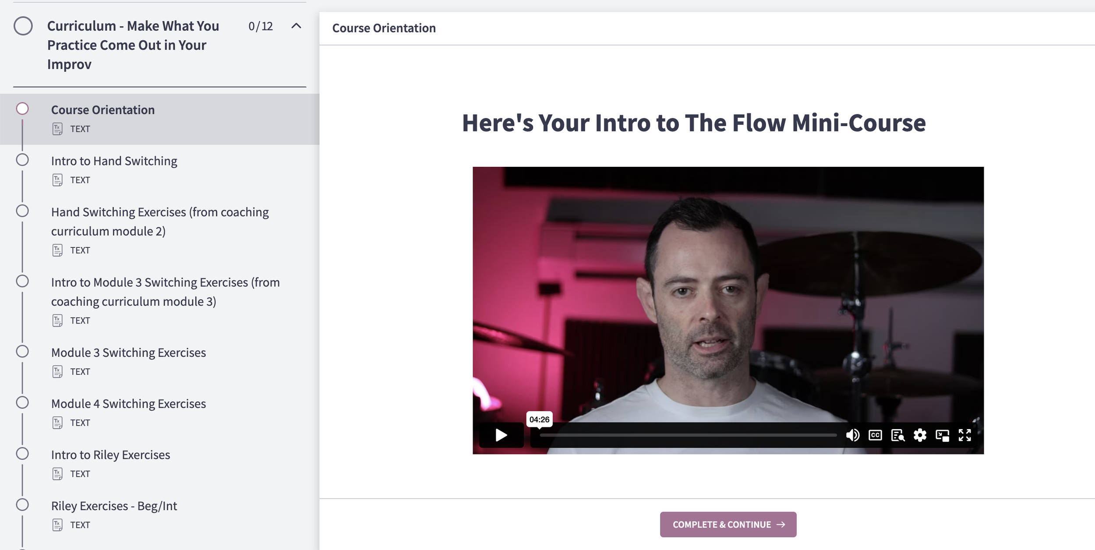The width and height of the screenshot is (1095, 550).
Task: Toggle completion circle for Intro to Hand Switching
Action: coord(22,160)
